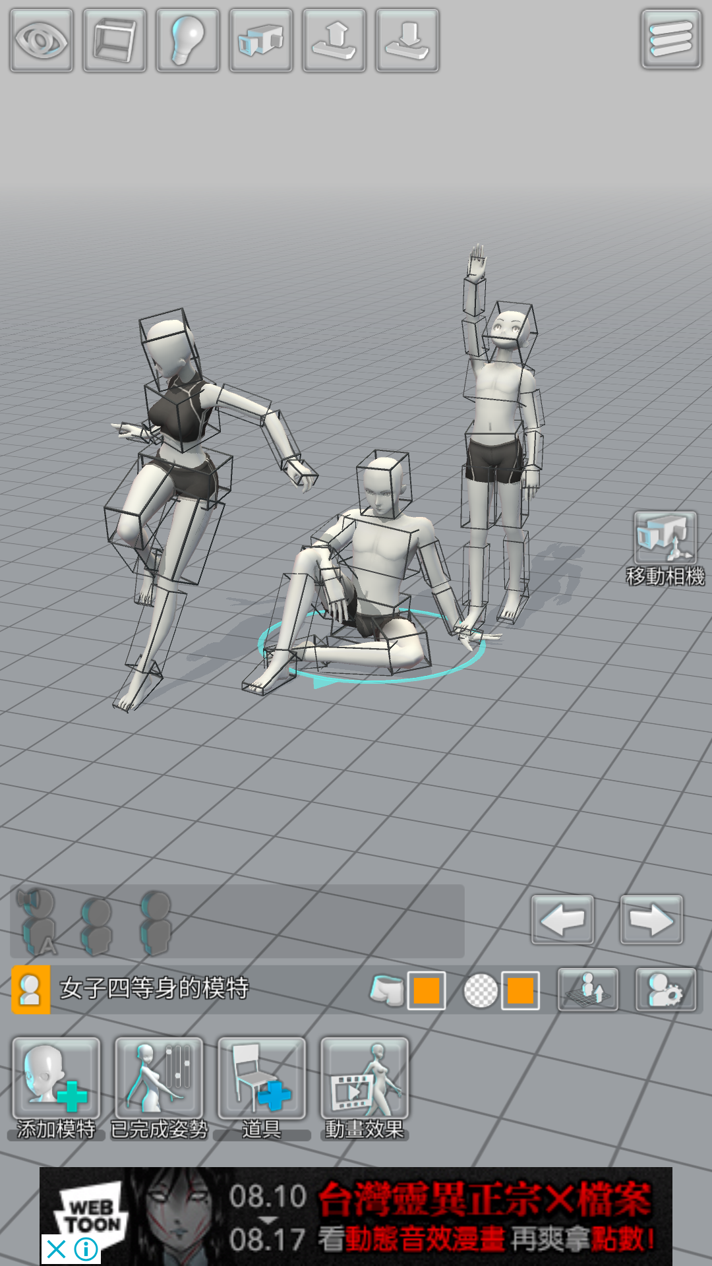Open 動畫效果 animation effects
This screenshot has width=712, height=1266.
[x=365, y=1089]
